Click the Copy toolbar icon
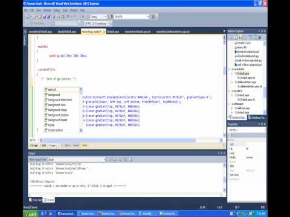The height and width of the screenshot is (217, 290). coord(59,17)
